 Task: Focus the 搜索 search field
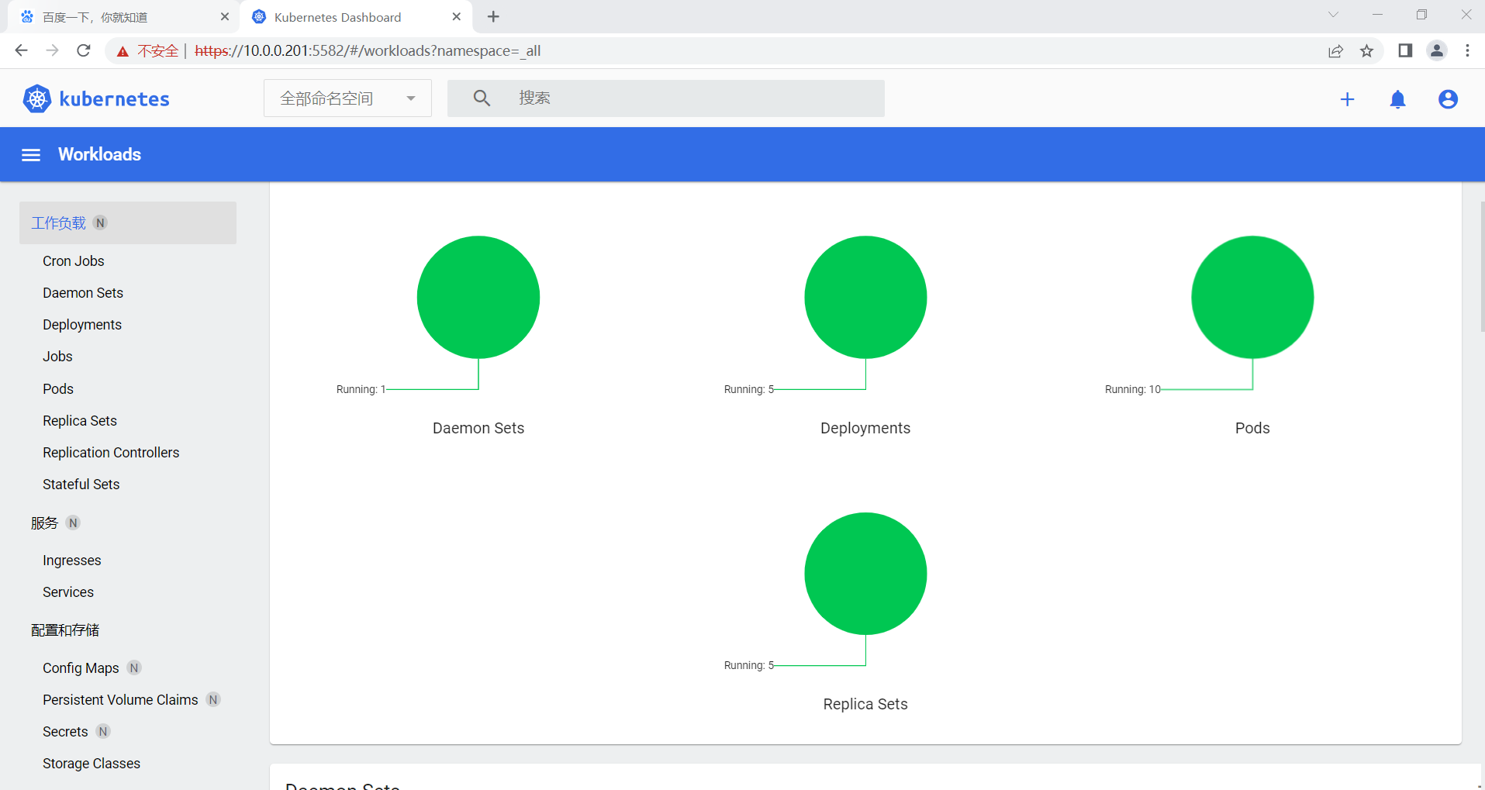(x=666, y=98)
